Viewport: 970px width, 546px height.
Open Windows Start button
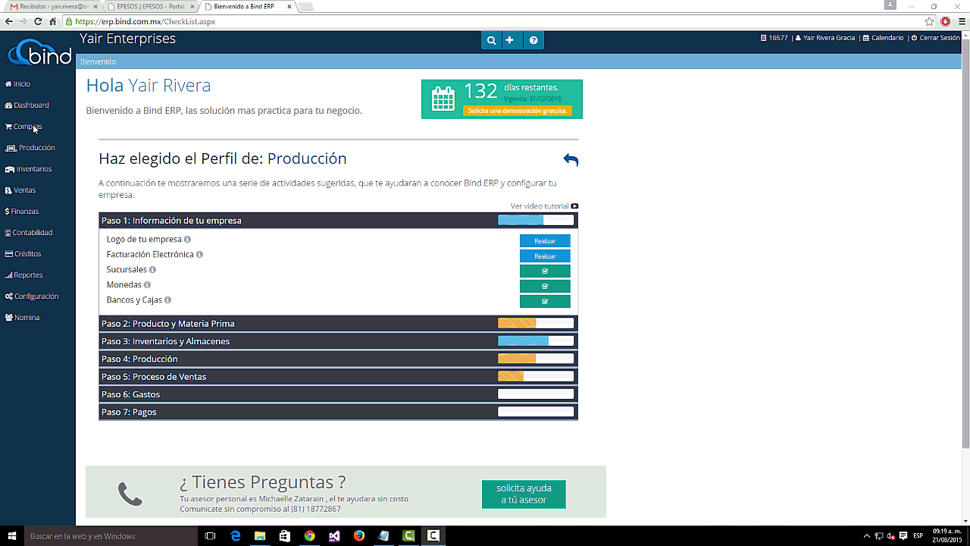tap(12, 536)
